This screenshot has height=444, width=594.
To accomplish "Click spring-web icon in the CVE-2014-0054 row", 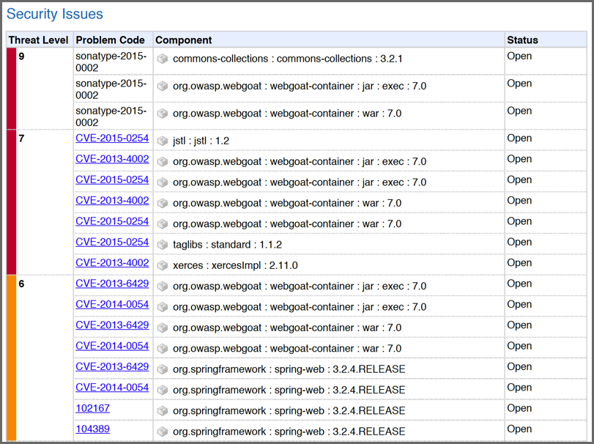I will coord(163,390).
